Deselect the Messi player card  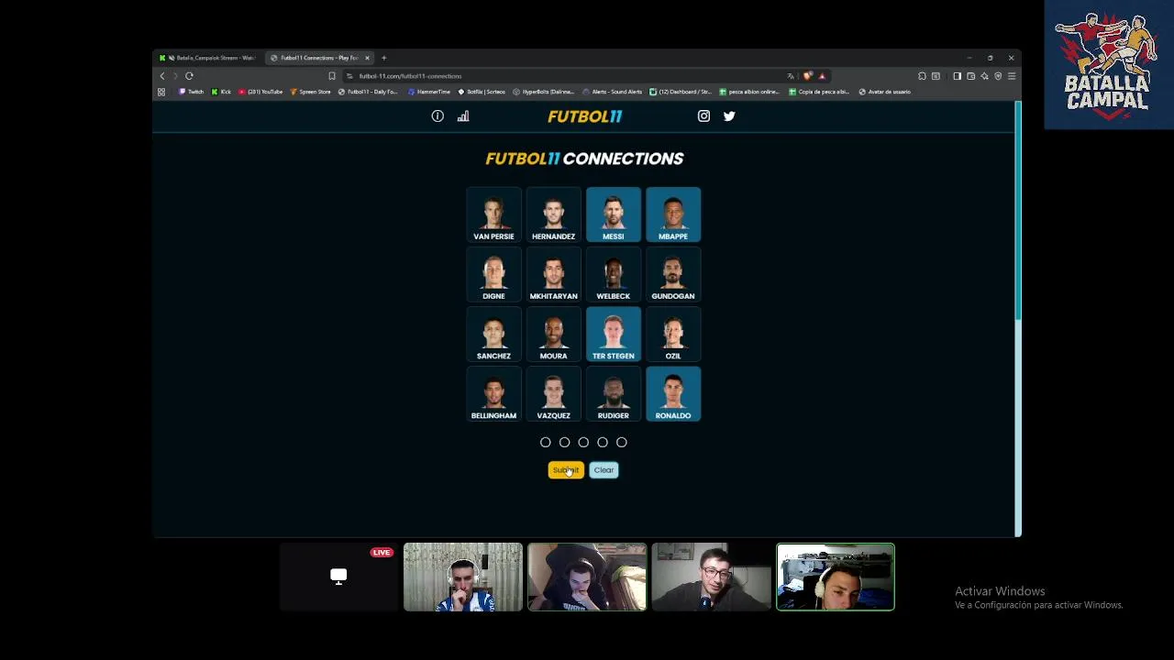coord(613,214)
